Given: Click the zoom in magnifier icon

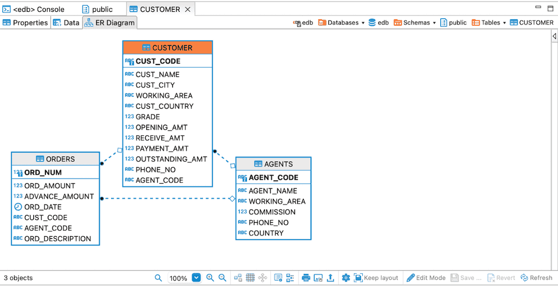Looking at the screenshot, I should tap(210, 278).
